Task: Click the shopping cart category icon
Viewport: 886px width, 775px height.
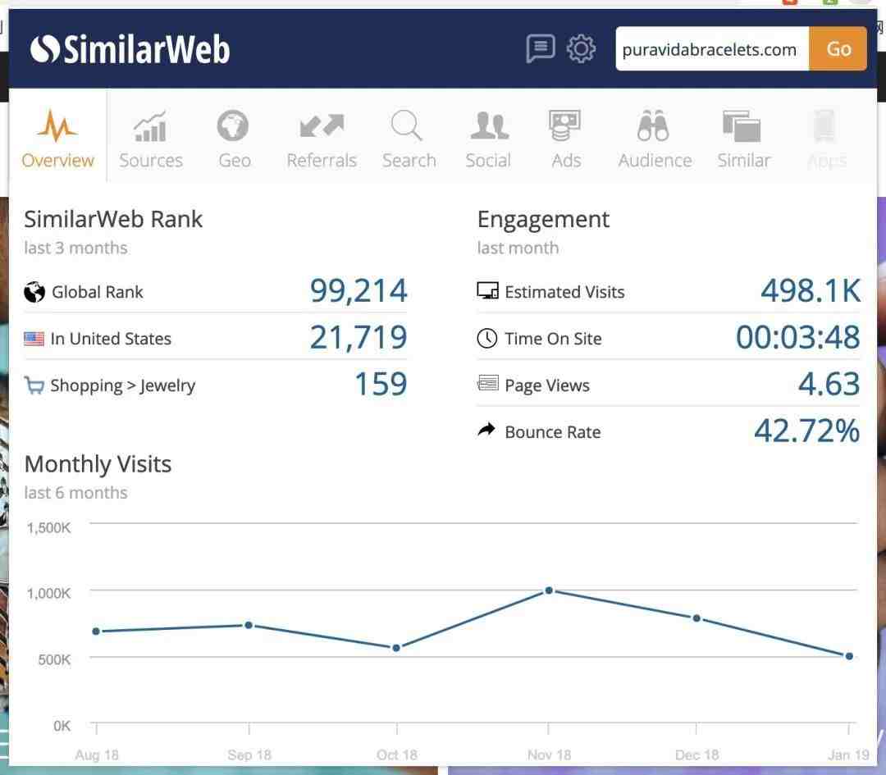Action: point(34,385)
